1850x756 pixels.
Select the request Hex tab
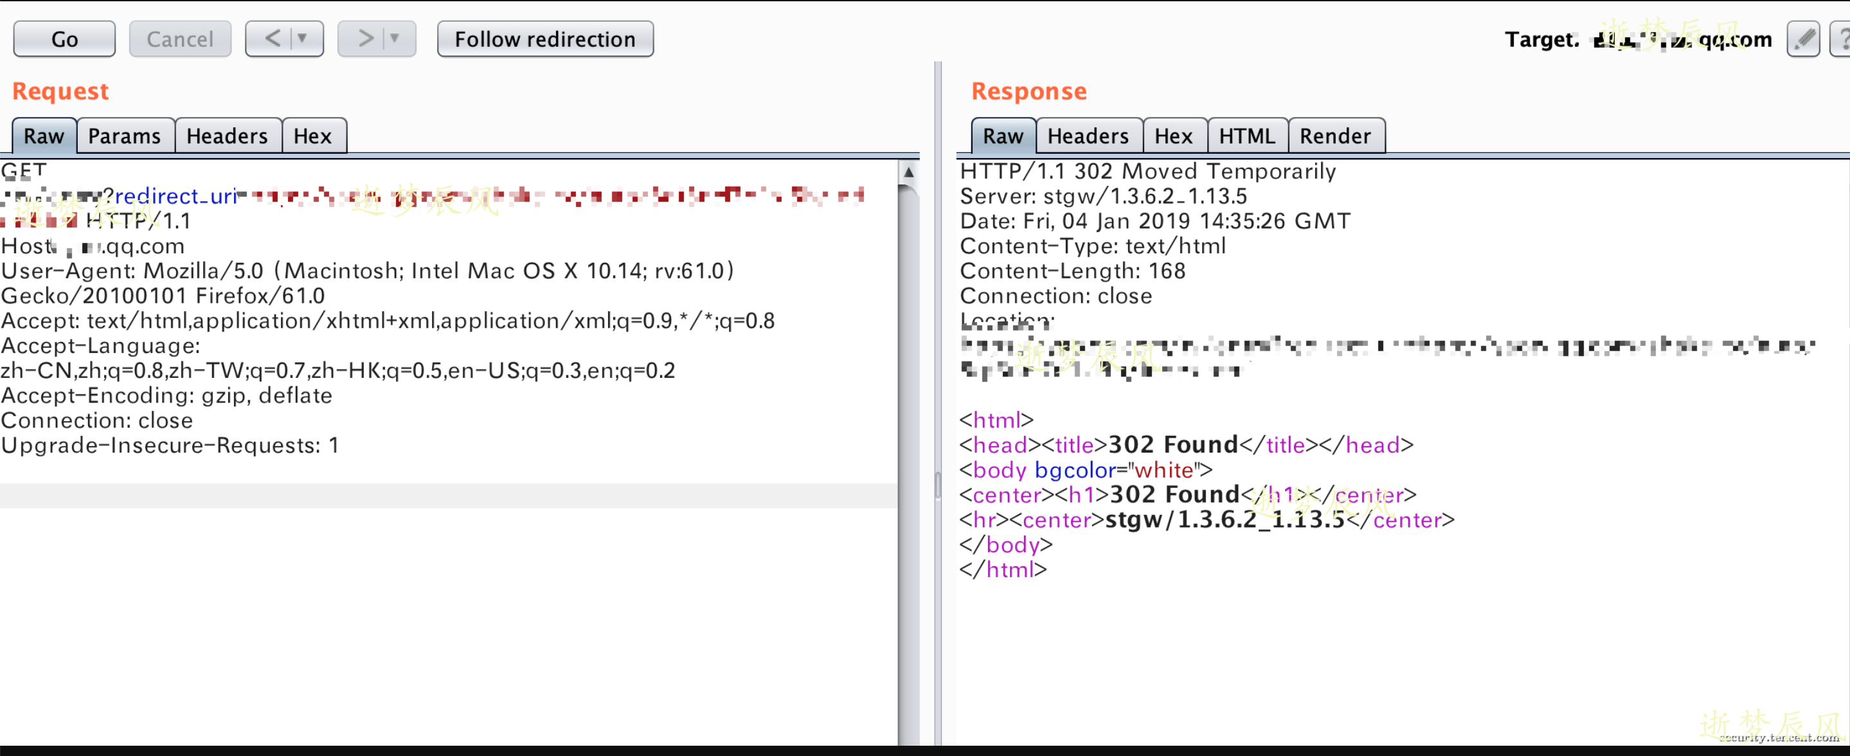(312, 136)
